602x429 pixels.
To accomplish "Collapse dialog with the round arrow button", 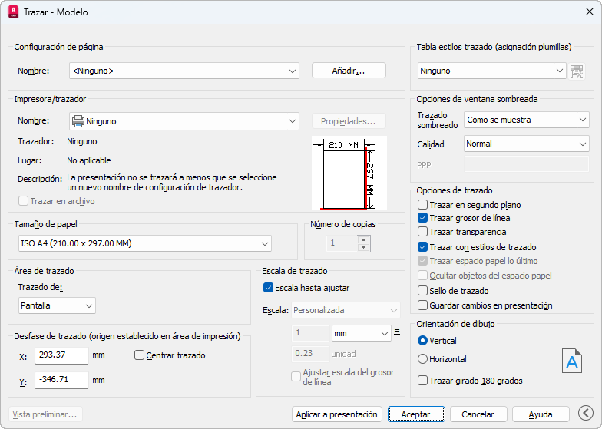I will pyautogui.click(x=586, y=414).
